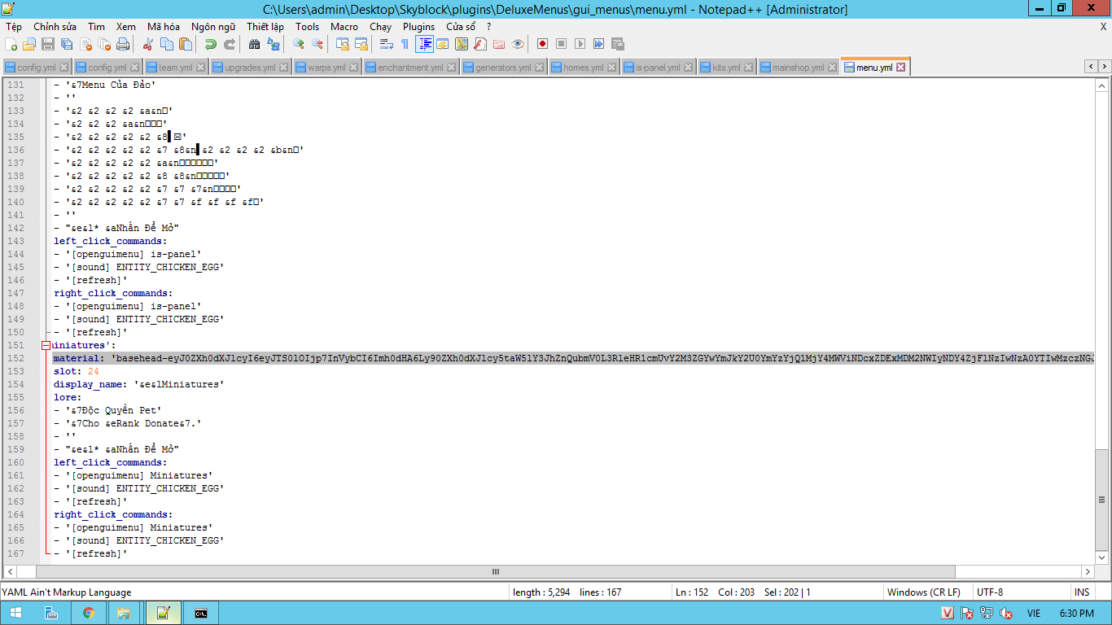Switch to the is-panel.yml tab
1112x625 pixels.
click(x=657, y=68)
